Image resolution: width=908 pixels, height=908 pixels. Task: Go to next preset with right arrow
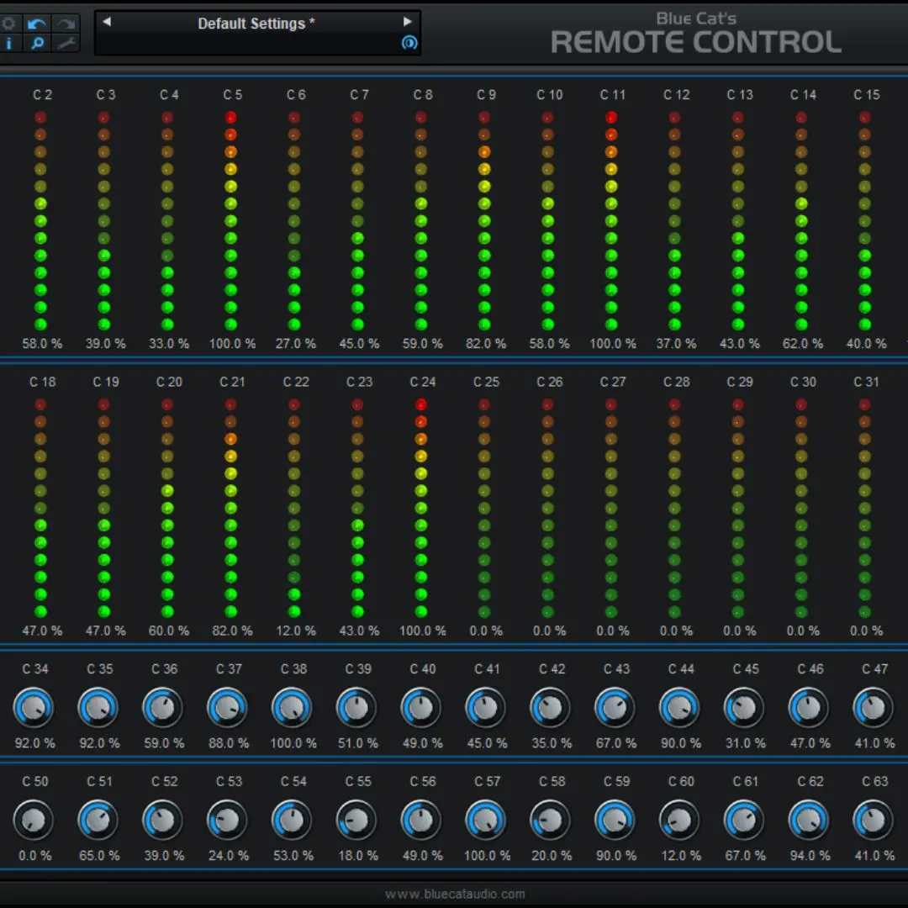click(x=408, y=22)
